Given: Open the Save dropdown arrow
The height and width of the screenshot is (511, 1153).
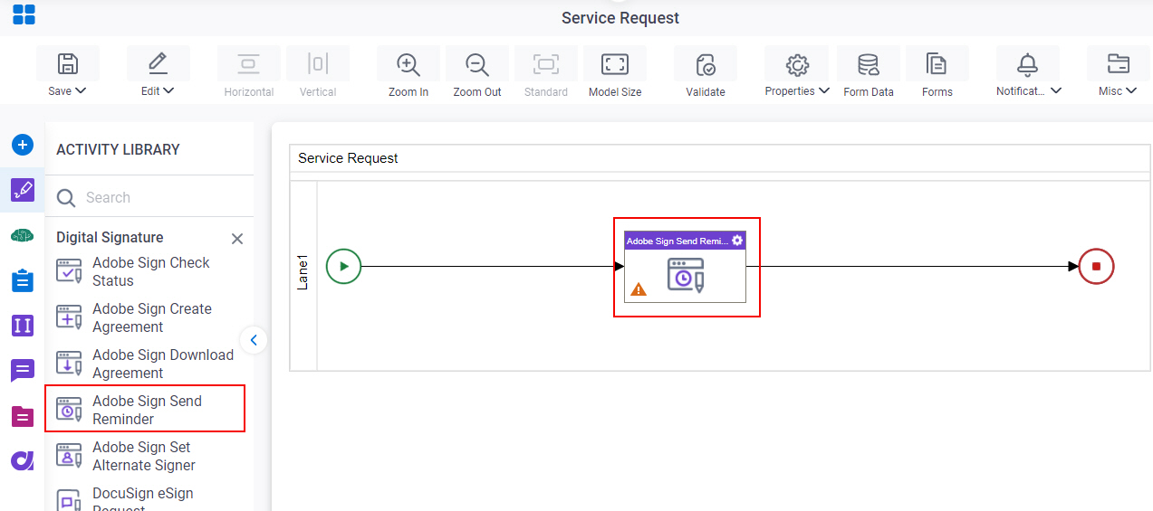Looking at the screenshot, I should (x=81, y=90).
